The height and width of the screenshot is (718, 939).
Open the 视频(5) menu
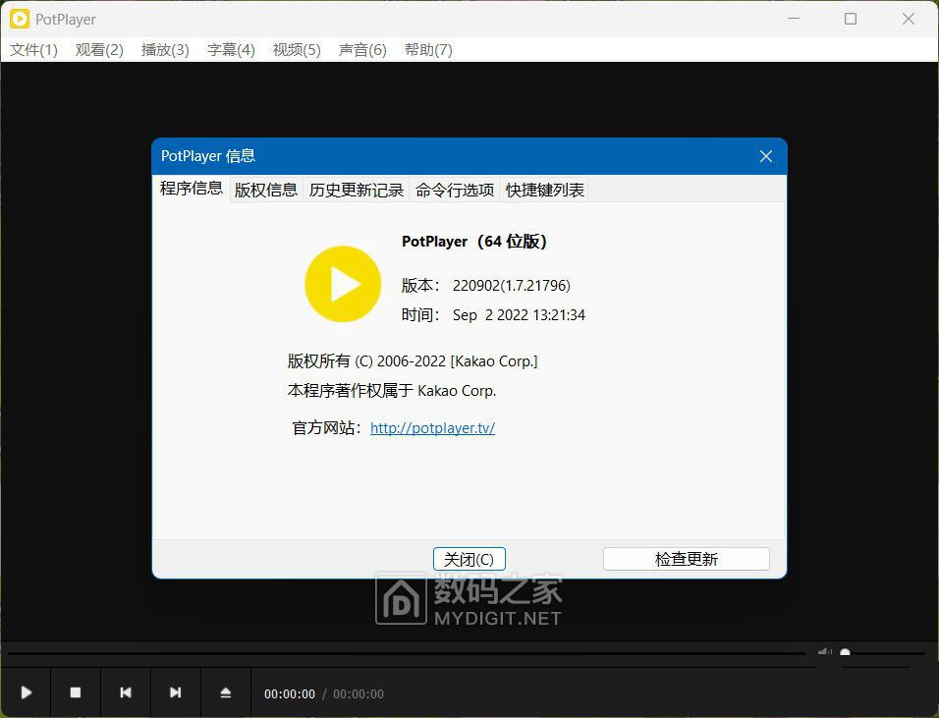point(296,49)
